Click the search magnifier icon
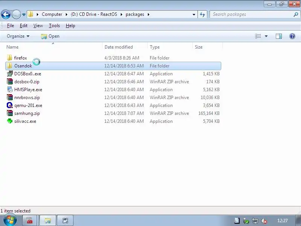The width and height of the screenshot is (301, 226). click(296, 14)
